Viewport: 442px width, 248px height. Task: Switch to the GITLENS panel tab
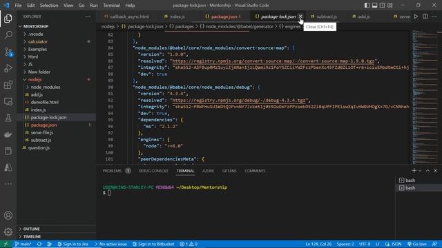(x=229, y=171)
